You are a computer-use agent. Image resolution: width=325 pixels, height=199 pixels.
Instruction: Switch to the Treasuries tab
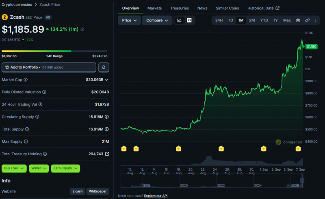180,8
